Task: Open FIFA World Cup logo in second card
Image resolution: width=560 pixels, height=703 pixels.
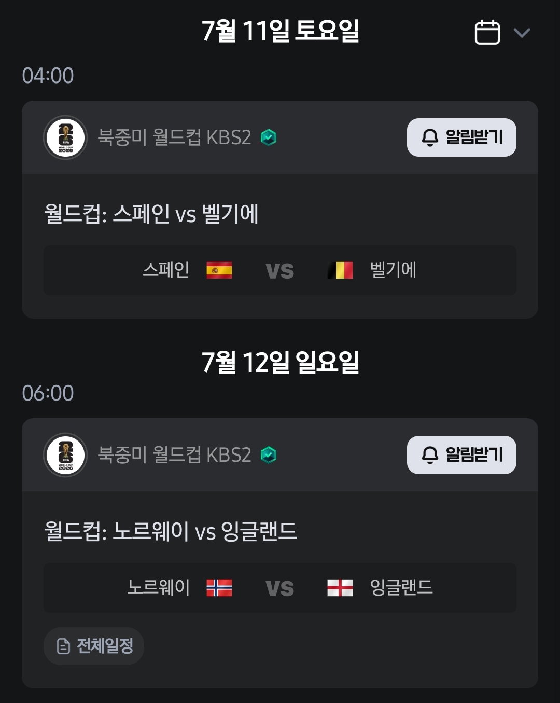Action: [65, 455]
